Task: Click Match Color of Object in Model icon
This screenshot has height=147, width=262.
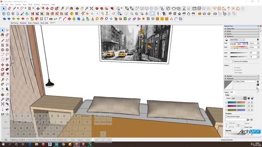Action: pos(249,98)
